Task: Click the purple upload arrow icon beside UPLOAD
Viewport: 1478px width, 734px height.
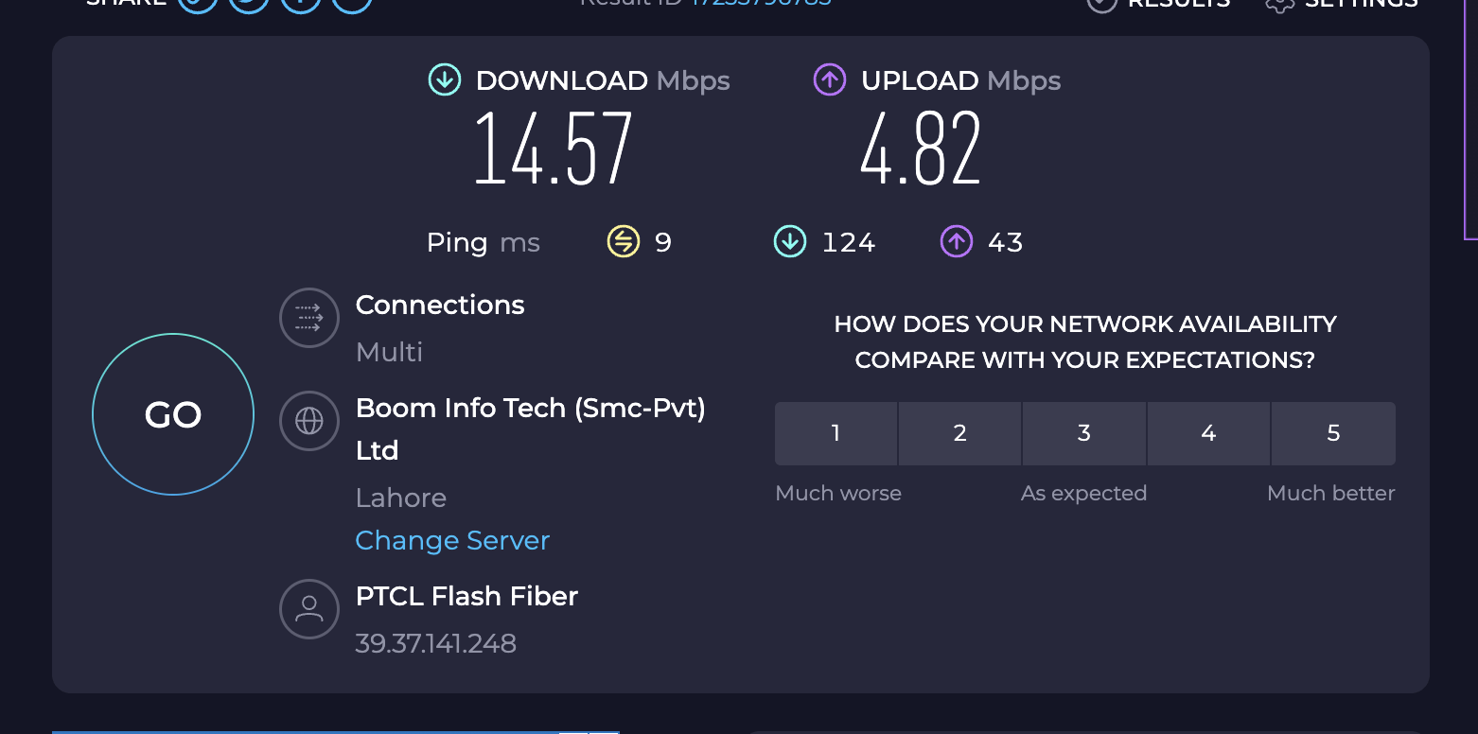Action: (x=829, y=80)
